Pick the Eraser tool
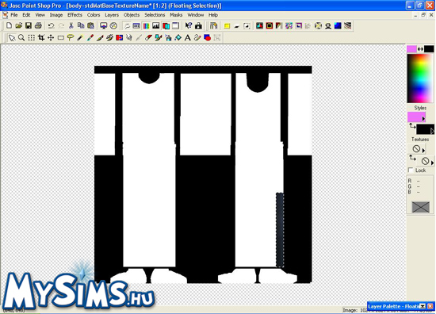This screenshot has width=436, height=314. (148, 37)
